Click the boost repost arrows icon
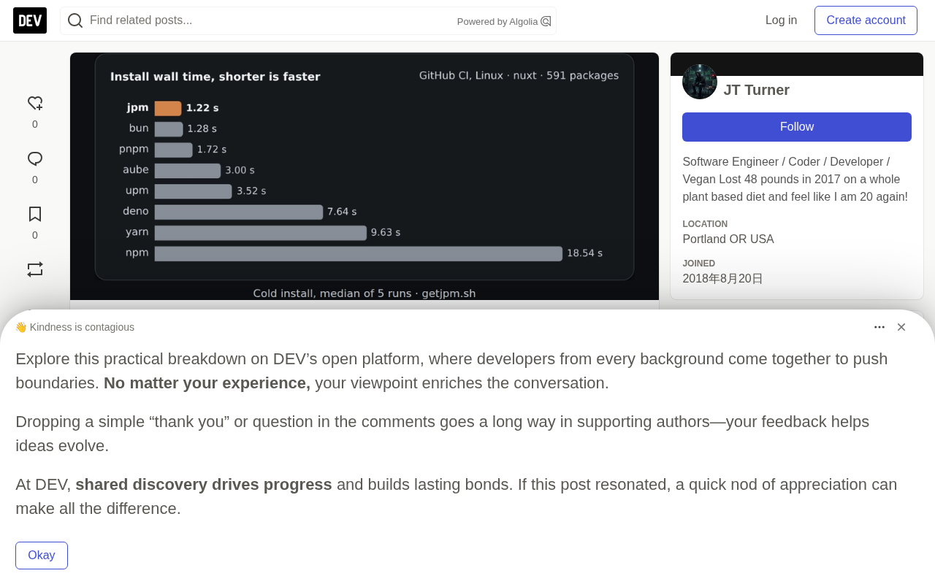 click(x=35, y=269)
